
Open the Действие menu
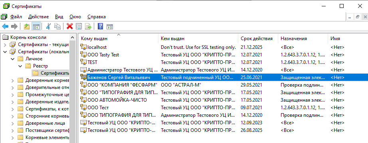(x=38, y=17)
